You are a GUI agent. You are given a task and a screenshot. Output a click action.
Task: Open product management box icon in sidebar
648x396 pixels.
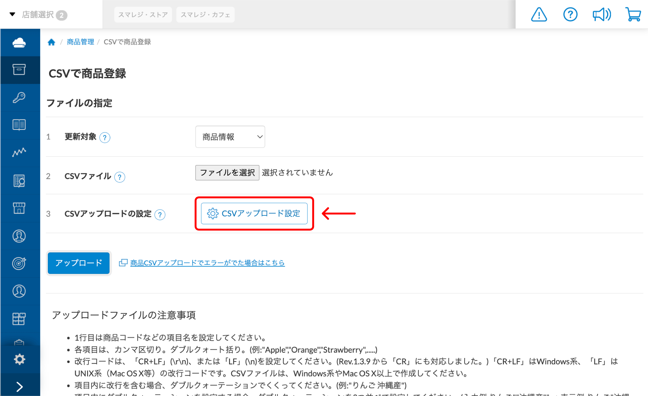[19, 69]
